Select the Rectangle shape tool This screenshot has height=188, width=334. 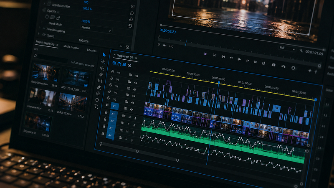point(98,93)
